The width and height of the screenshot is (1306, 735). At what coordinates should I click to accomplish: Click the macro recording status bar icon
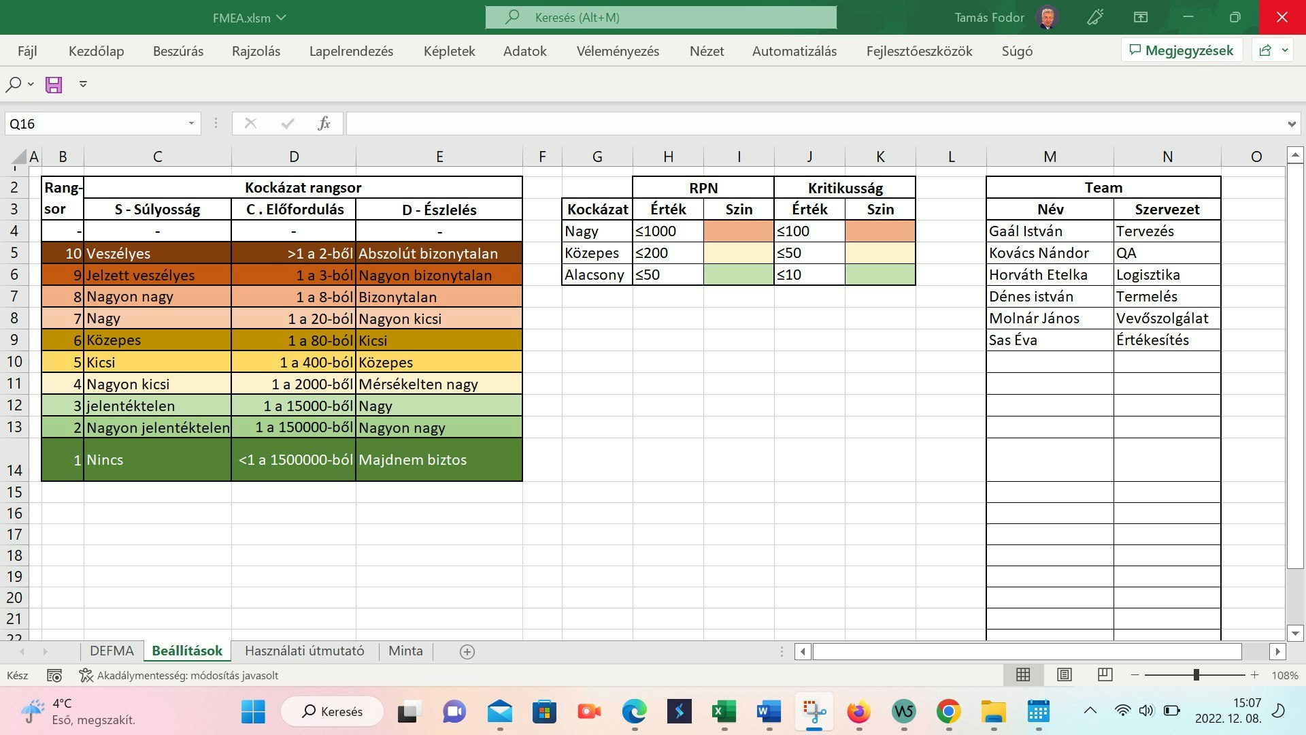click(x=54, y=676)
